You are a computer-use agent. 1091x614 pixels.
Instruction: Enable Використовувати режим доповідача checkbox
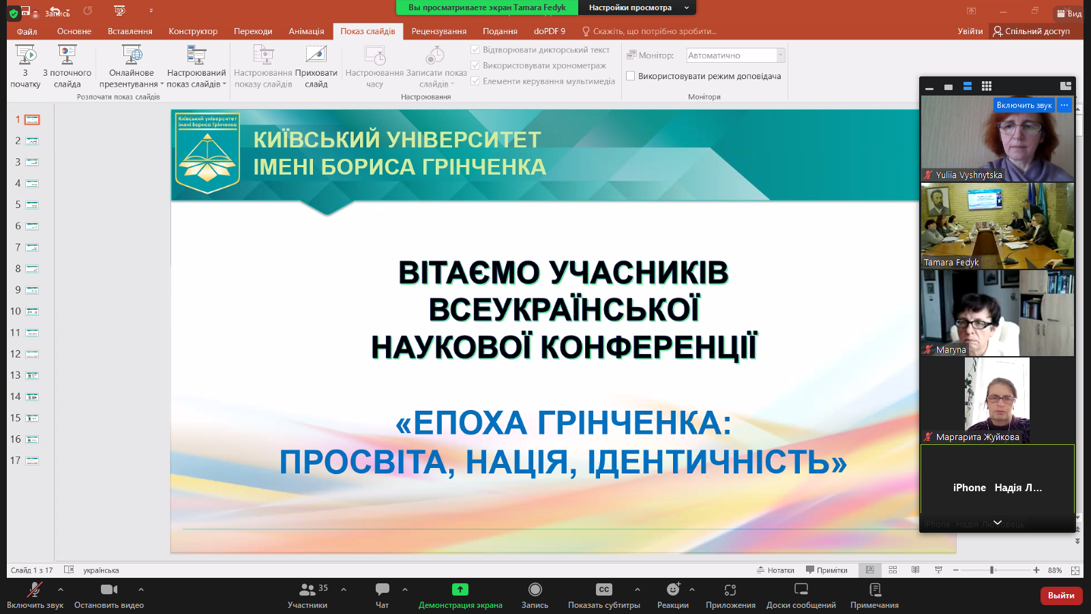click(x=631, y=76)
